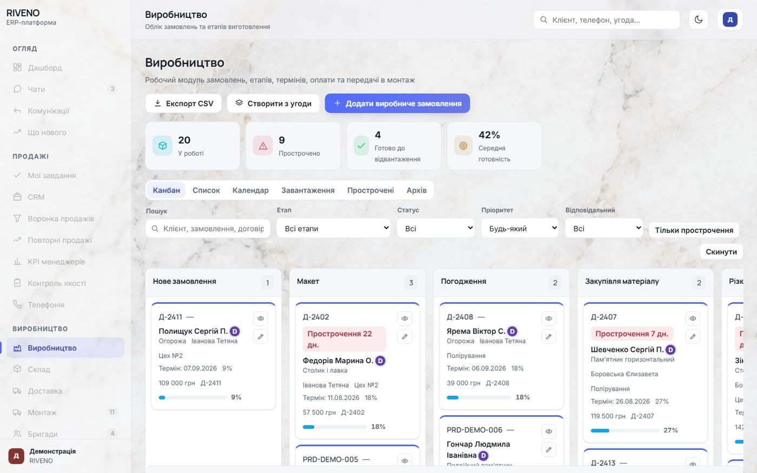Click the Д-2411 card edit pencil icon
757x473 pixels.
pos(261,337)
